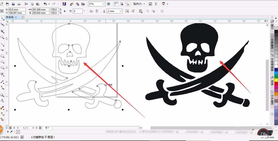
Task: Open the 对象属性 docker tab
Action: [x=272, y=44]
